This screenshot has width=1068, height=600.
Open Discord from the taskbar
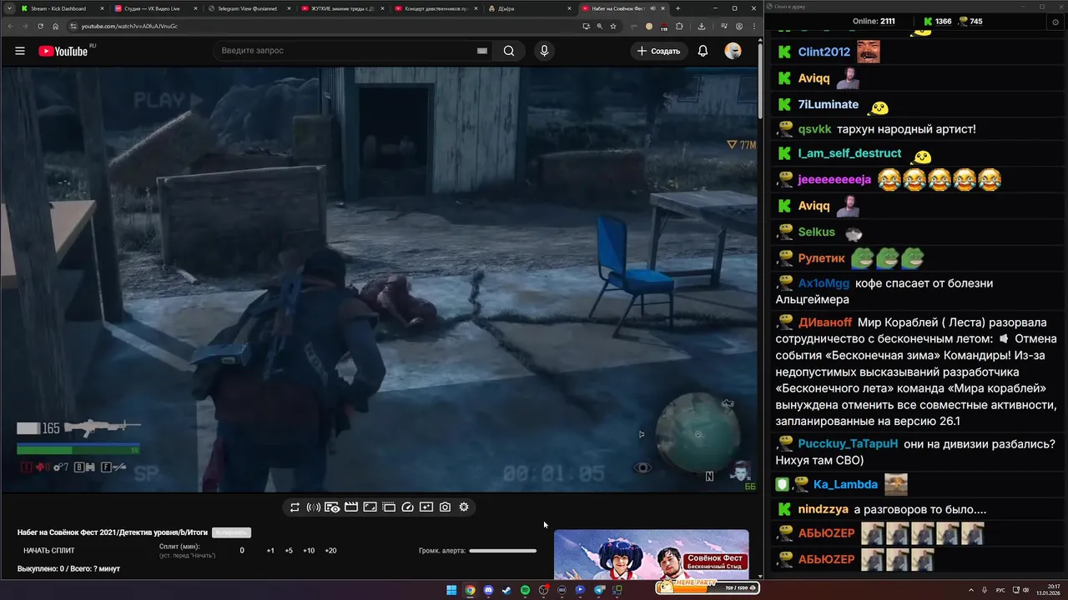tap(488, 590)
